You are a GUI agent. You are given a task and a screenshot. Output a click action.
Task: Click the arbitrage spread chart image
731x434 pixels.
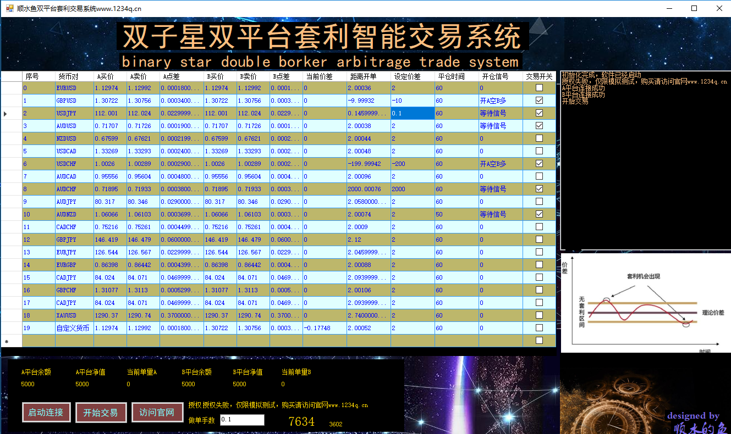(645, 303)
